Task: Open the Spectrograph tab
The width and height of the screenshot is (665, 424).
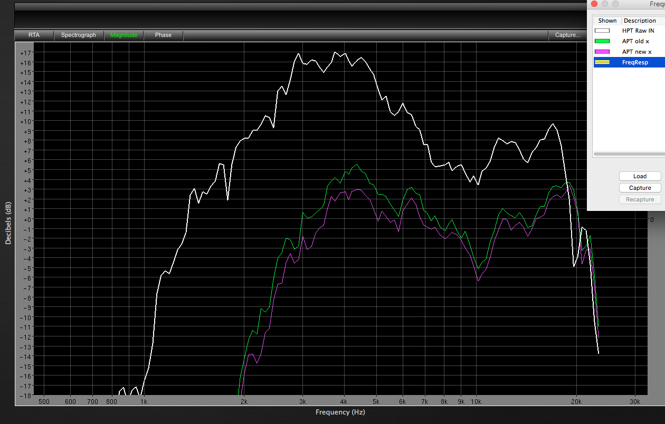Action: (79, 35)
